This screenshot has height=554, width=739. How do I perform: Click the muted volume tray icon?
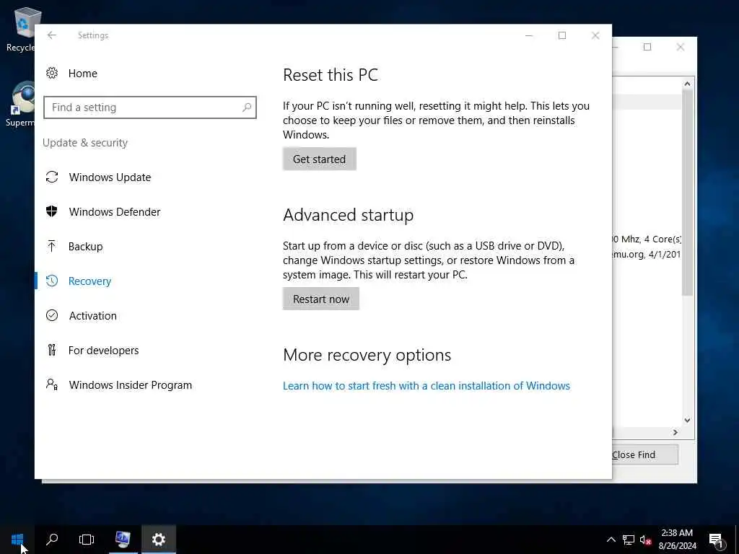pos(646,540)
